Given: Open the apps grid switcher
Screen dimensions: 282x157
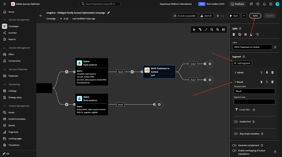Looking at the screenshot, I should click(x=271, y=4).
